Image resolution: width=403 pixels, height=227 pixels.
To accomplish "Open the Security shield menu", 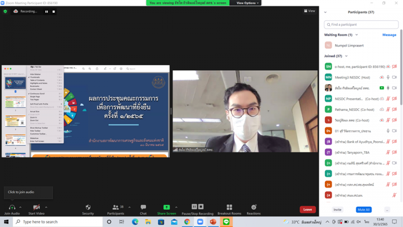I will pos(88,207).
